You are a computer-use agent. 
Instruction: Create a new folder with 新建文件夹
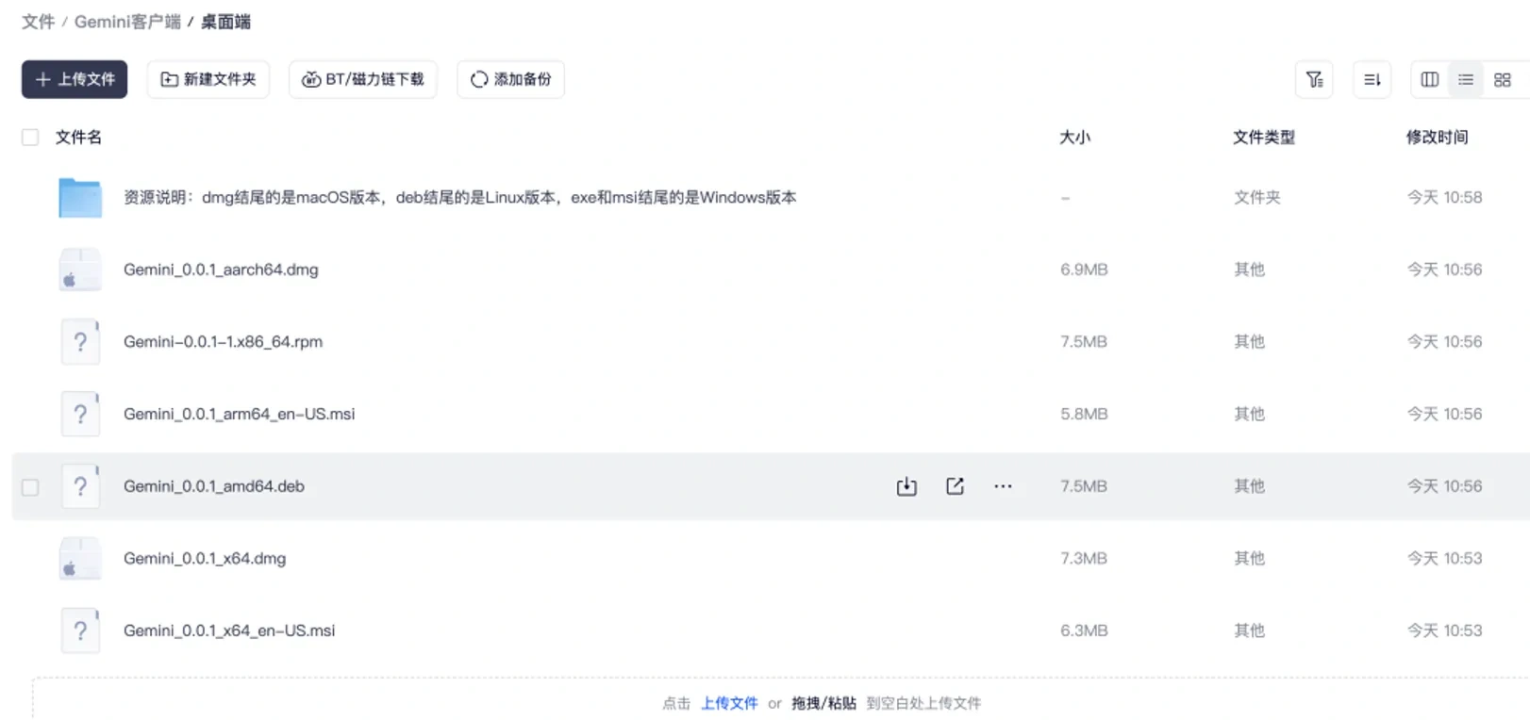(208, 80)
